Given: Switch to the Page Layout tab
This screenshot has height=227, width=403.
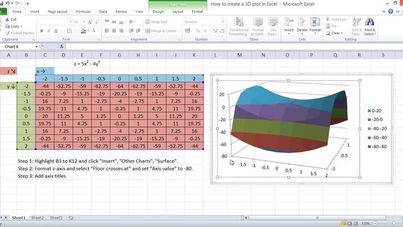Looking at the screenshot, I should click(x=57, y=11).
